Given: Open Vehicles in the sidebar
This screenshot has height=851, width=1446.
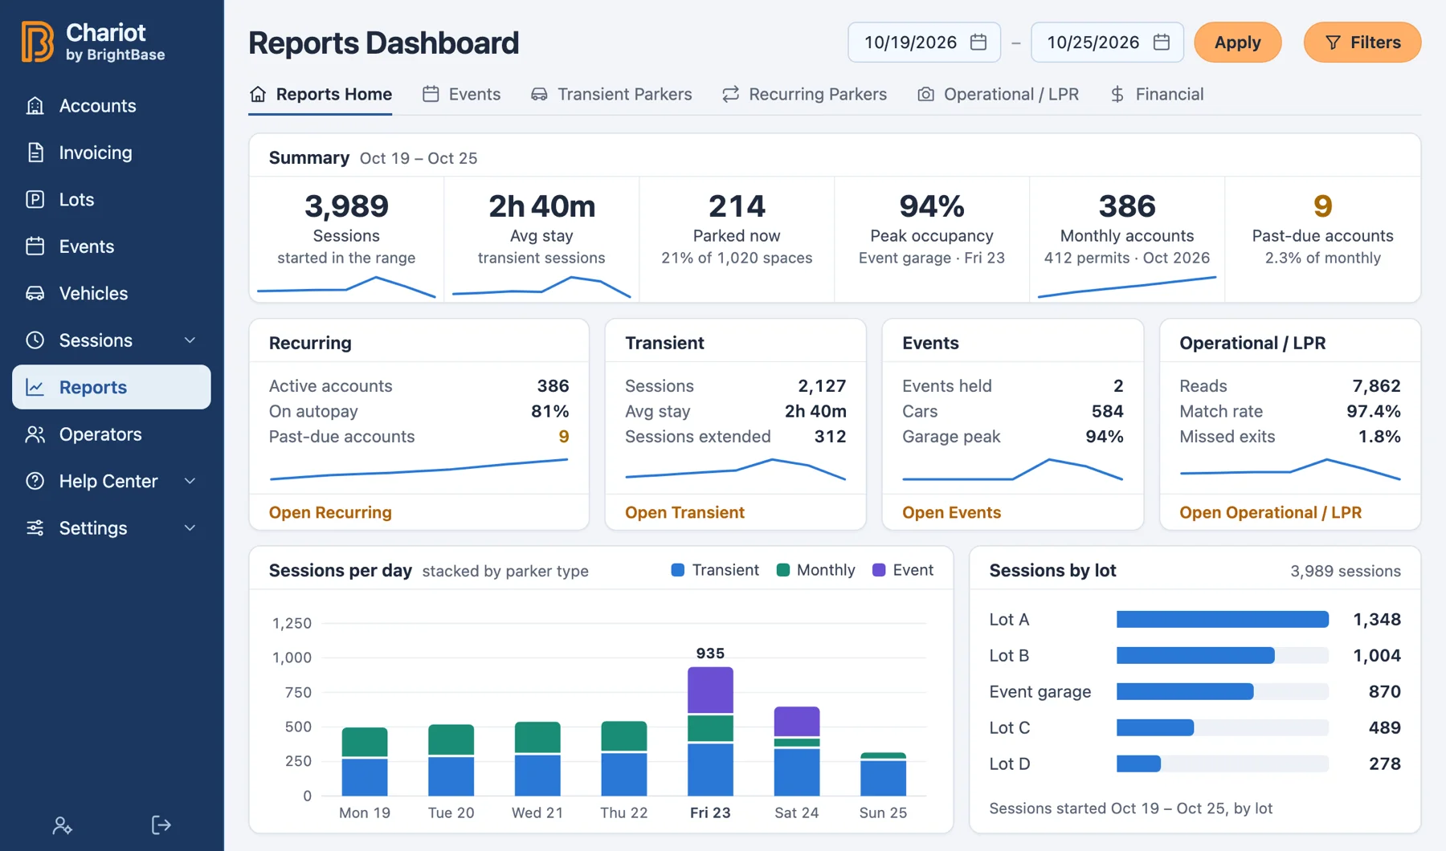Looking at the screenshot, I should pos(112,293).
